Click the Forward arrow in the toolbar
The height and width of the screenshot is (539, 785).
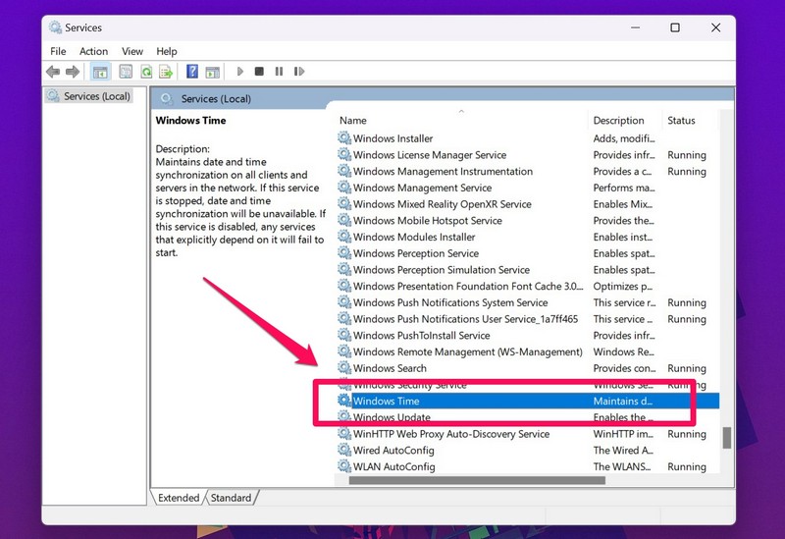tap(72, 72)
